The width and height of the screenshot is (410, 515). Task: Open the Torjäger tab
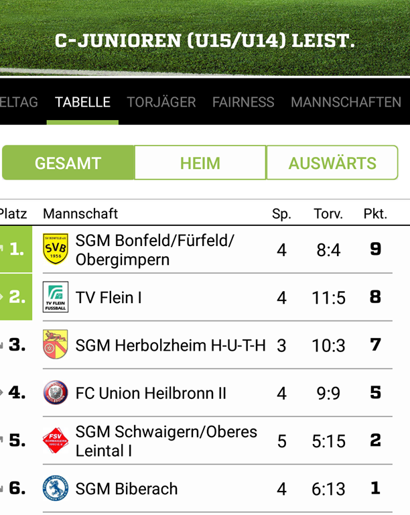point(161,102)
